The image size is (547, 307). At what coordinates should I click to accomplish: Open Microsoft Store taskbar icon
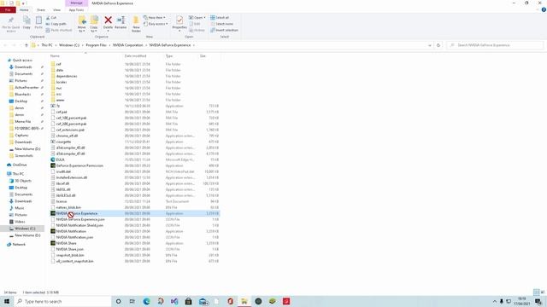coord(188,301)
